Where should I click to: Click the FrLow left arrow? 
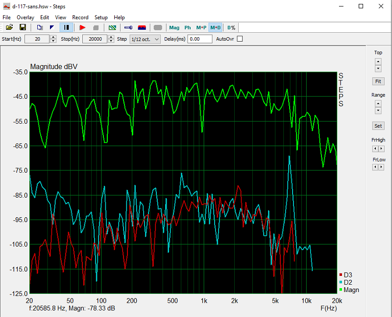tap(375, 167)
